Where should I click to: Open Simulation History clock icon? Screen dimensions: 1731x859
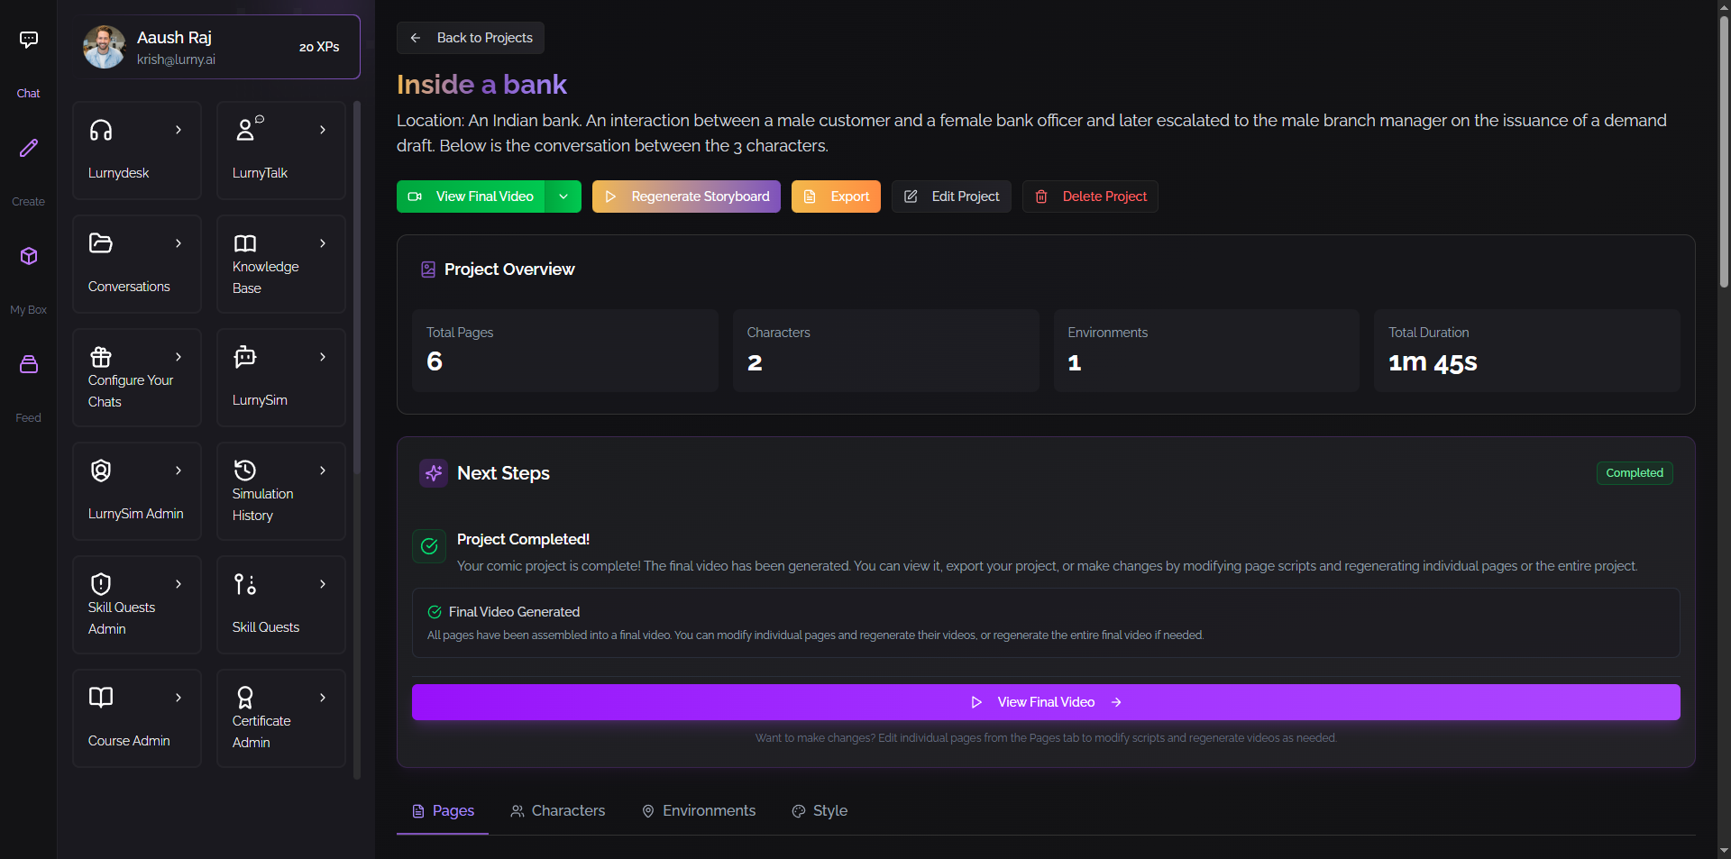(245, 471)
